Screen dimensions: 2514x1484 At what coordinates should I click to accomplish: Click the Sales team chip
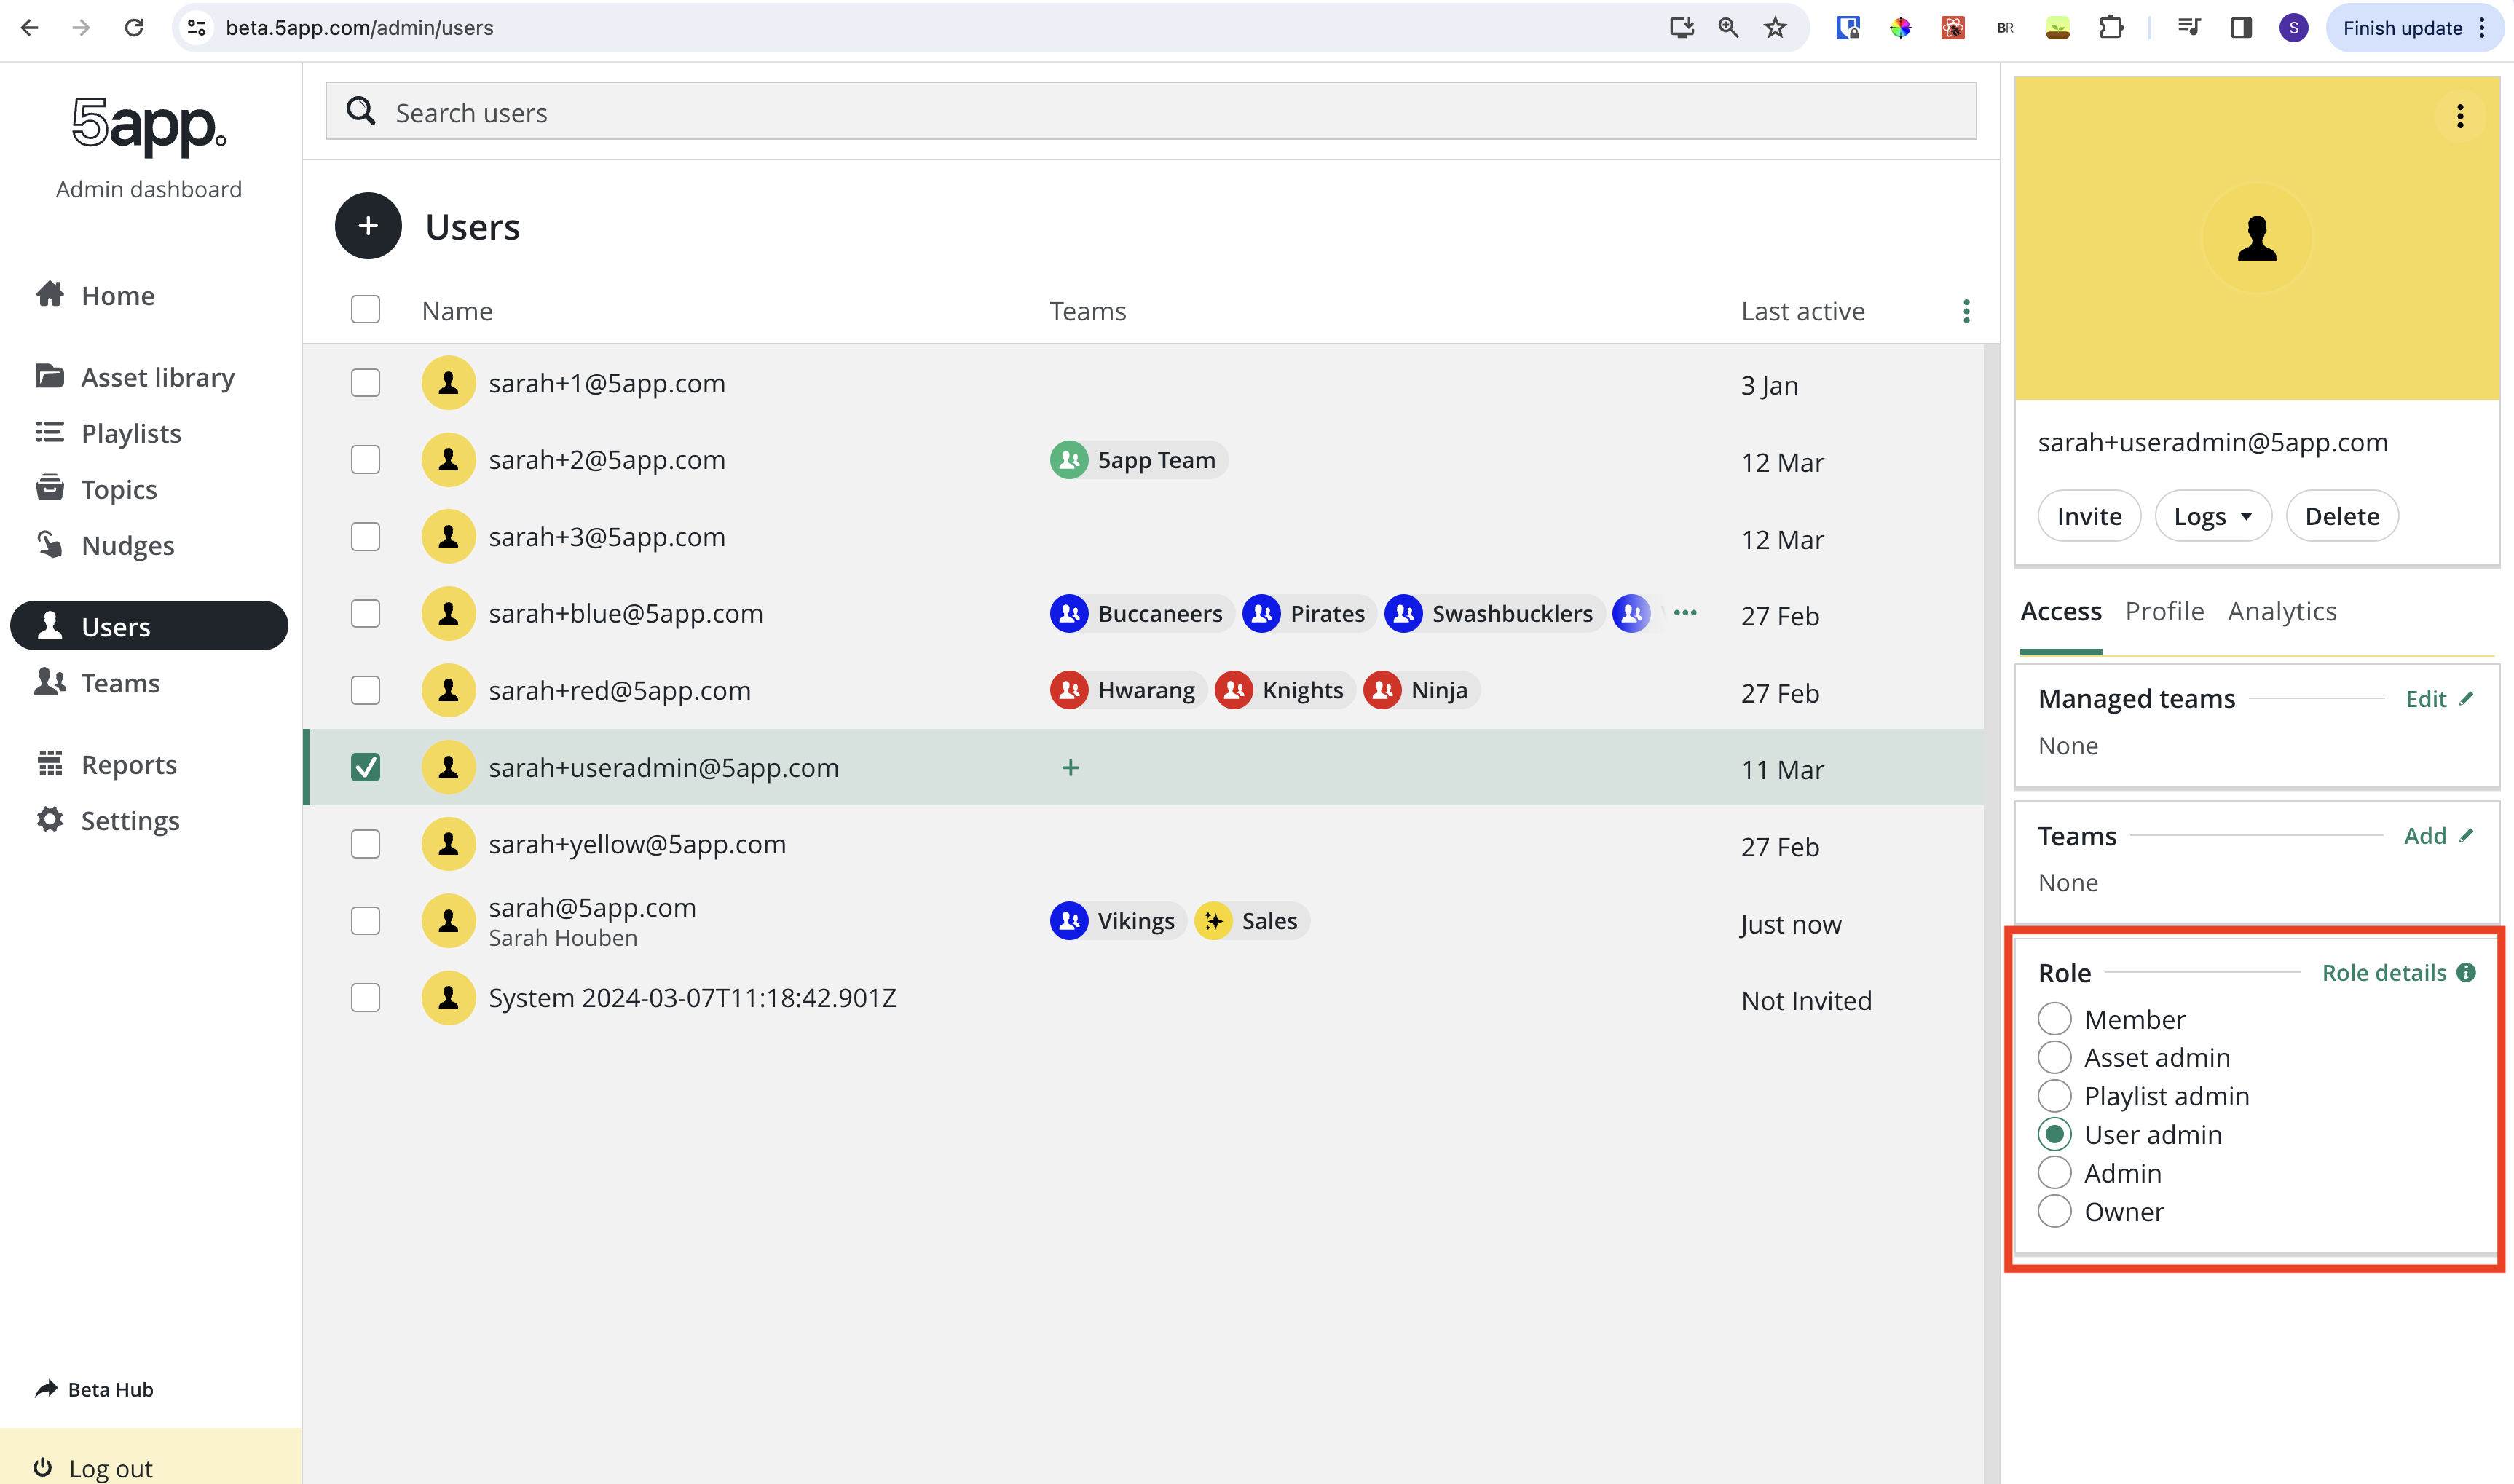coord(1251,921)
